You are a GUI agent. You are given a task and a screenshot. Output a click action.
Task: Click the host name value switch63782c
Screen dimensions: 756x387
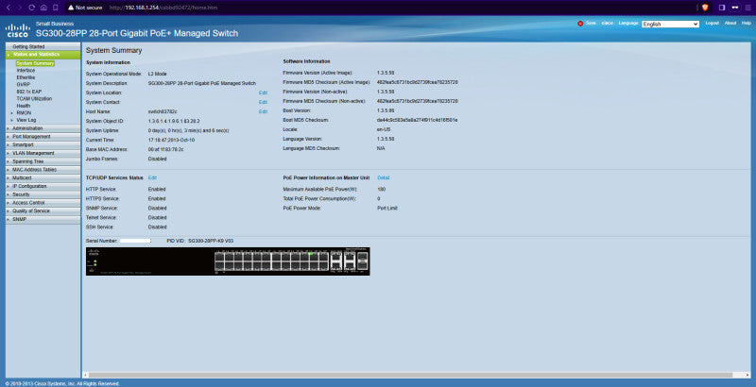click(x=163, y=111)
